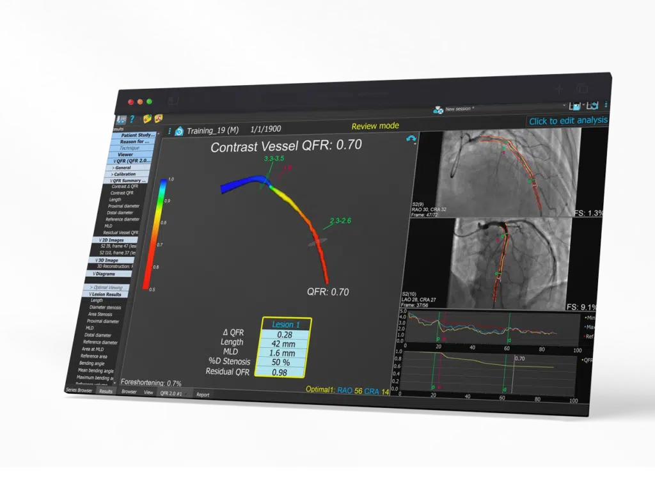This screenshot has width=655, height=479.
Task: Click the New session icon
Action: point(438,110)
